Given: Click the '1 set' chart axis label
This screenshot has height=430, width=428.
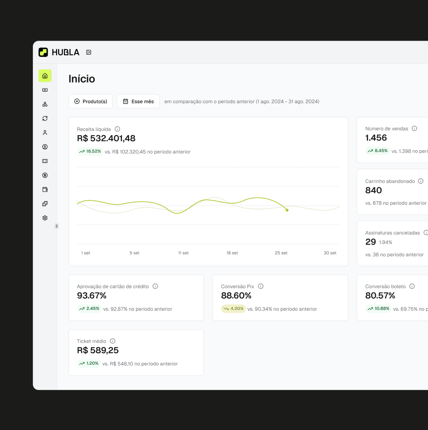Looking at the screenshot, I should pos(86,253).
